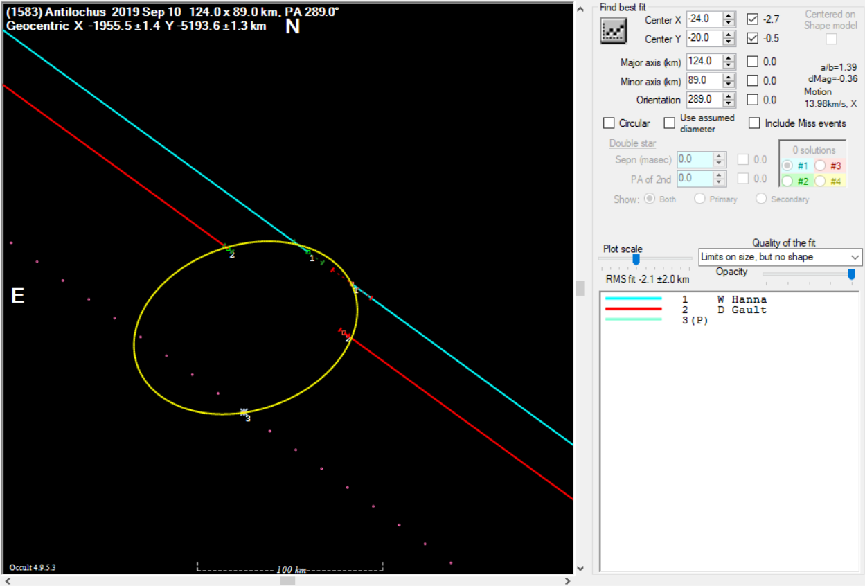Run the Find best fit graph button
The width and height of the screenshot is (865, 586).
[x=613, y=31]
